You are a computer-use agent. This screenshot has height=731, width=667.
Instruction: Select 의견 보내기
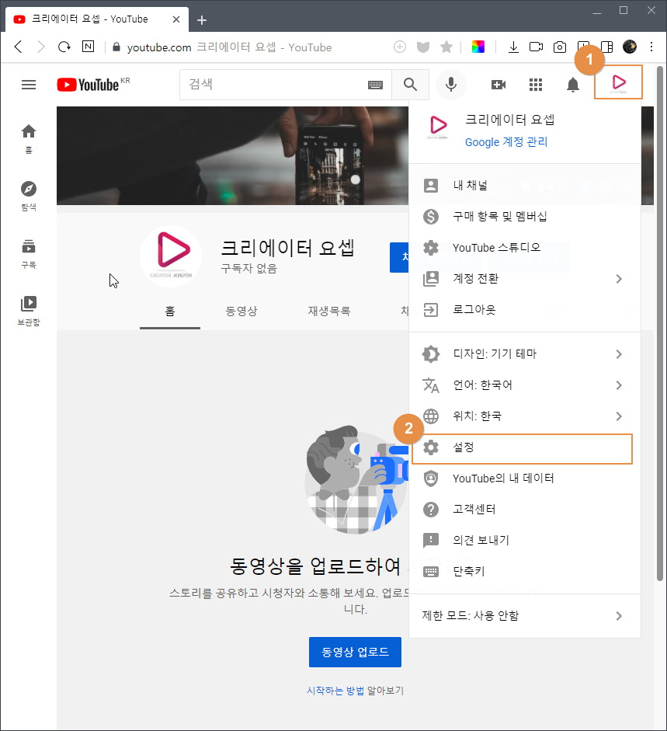point(525,541)
